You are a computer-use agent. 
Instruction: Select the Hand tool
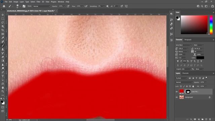click(3, 87)
